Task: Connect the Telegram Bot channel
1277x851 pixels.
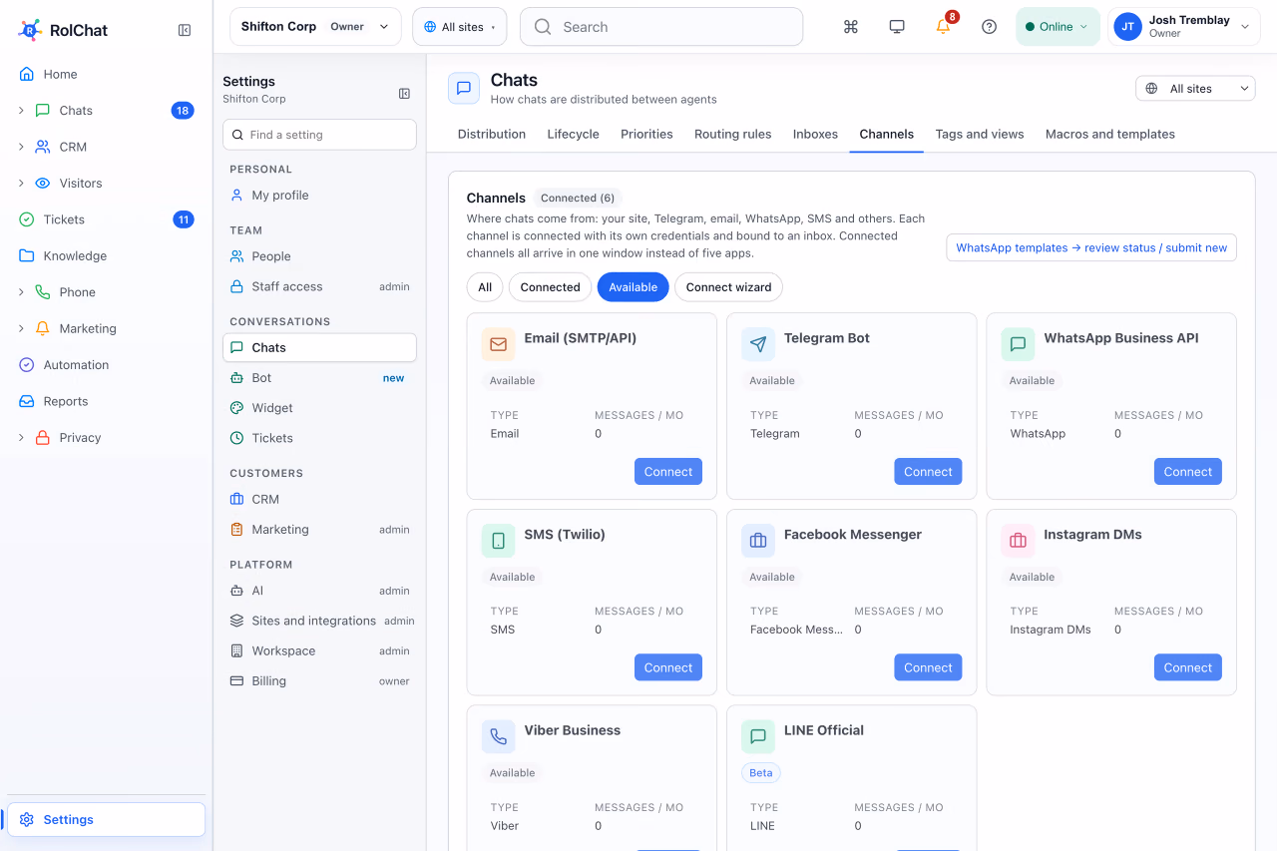Action: [928, 472]
